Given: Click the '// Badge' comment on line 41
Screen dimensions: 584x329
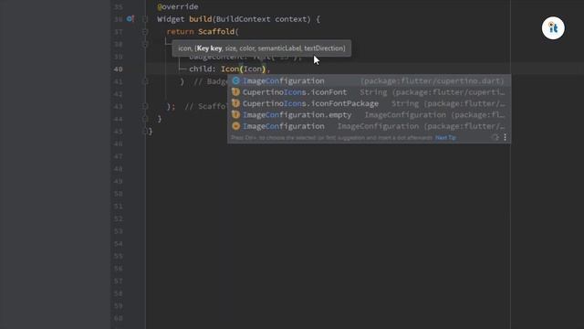Looking at the screenshot, I should pos(211,81).
